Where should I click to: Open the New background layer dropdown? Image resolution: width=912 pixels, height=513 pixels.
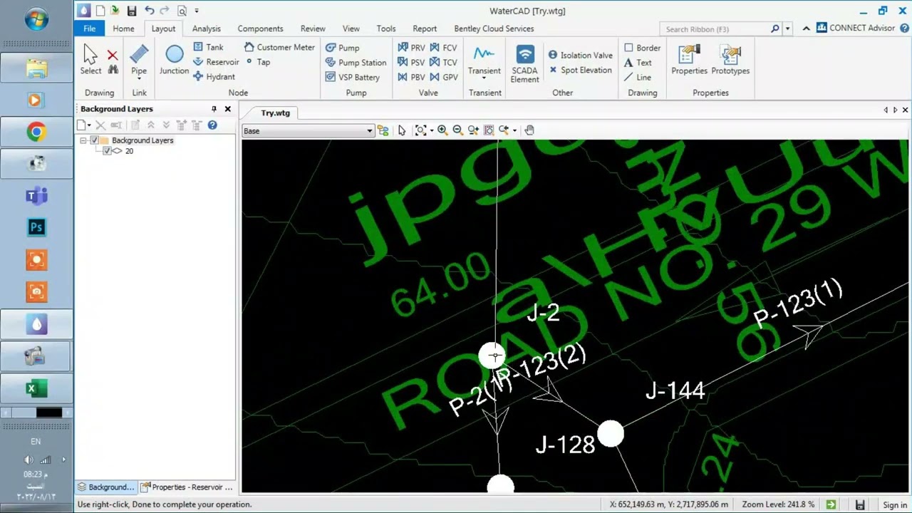tap(89, 125)
